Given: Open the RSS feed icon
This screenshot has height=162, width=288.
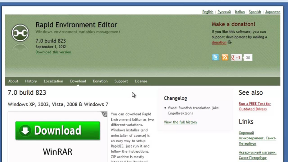Looking at the screenshot, I should 225,57.
